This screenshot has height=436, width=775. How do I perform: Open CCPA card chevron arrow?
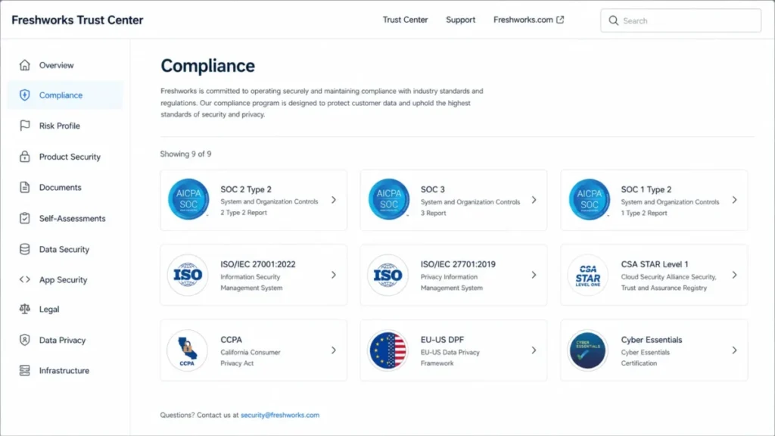(x=334, y=350)
